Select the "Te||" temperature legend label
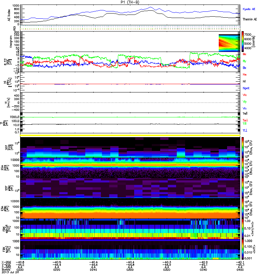The image size is (260, 277). click(x=245, y=114)
